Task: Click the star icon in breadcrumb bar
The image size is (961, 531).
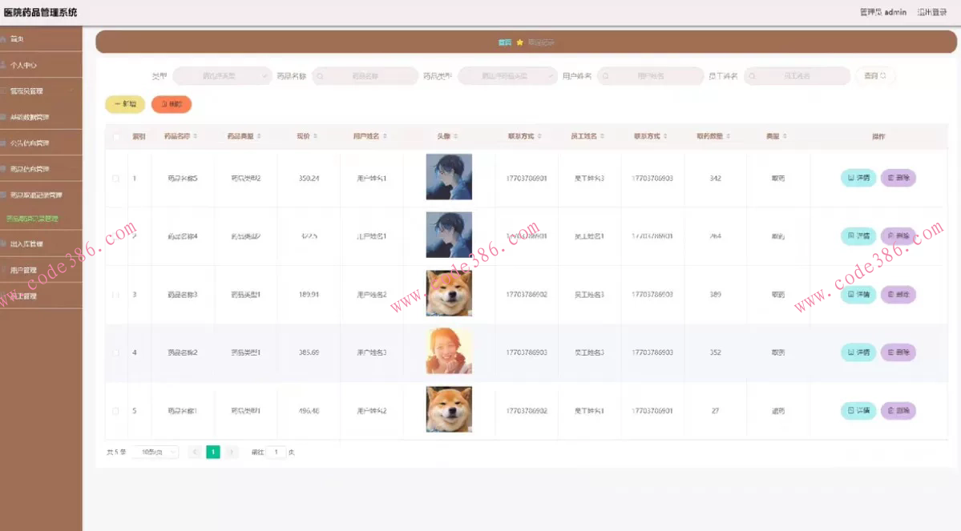Action: pyautogui.click(x=519, y=42)
